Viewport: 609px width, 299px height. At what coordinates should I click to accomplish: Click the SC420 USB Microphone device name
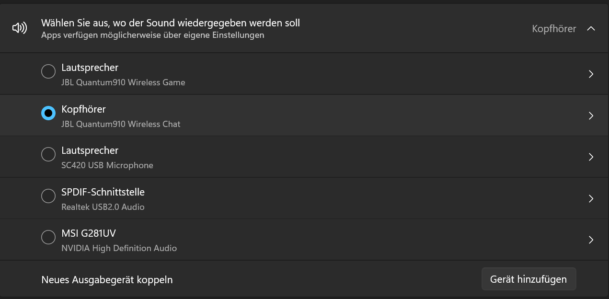pos(107,165)
